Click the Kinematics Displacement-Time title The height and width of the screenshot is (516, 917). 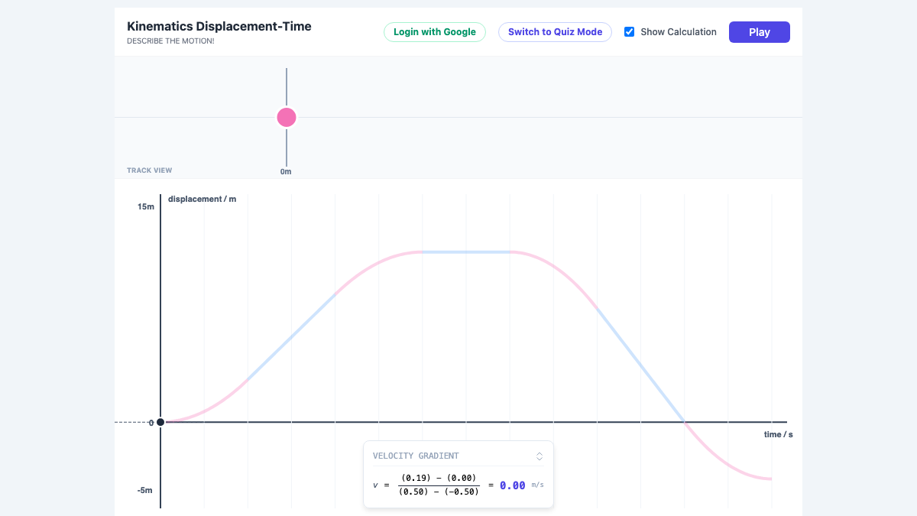click(x=219, y=26)
